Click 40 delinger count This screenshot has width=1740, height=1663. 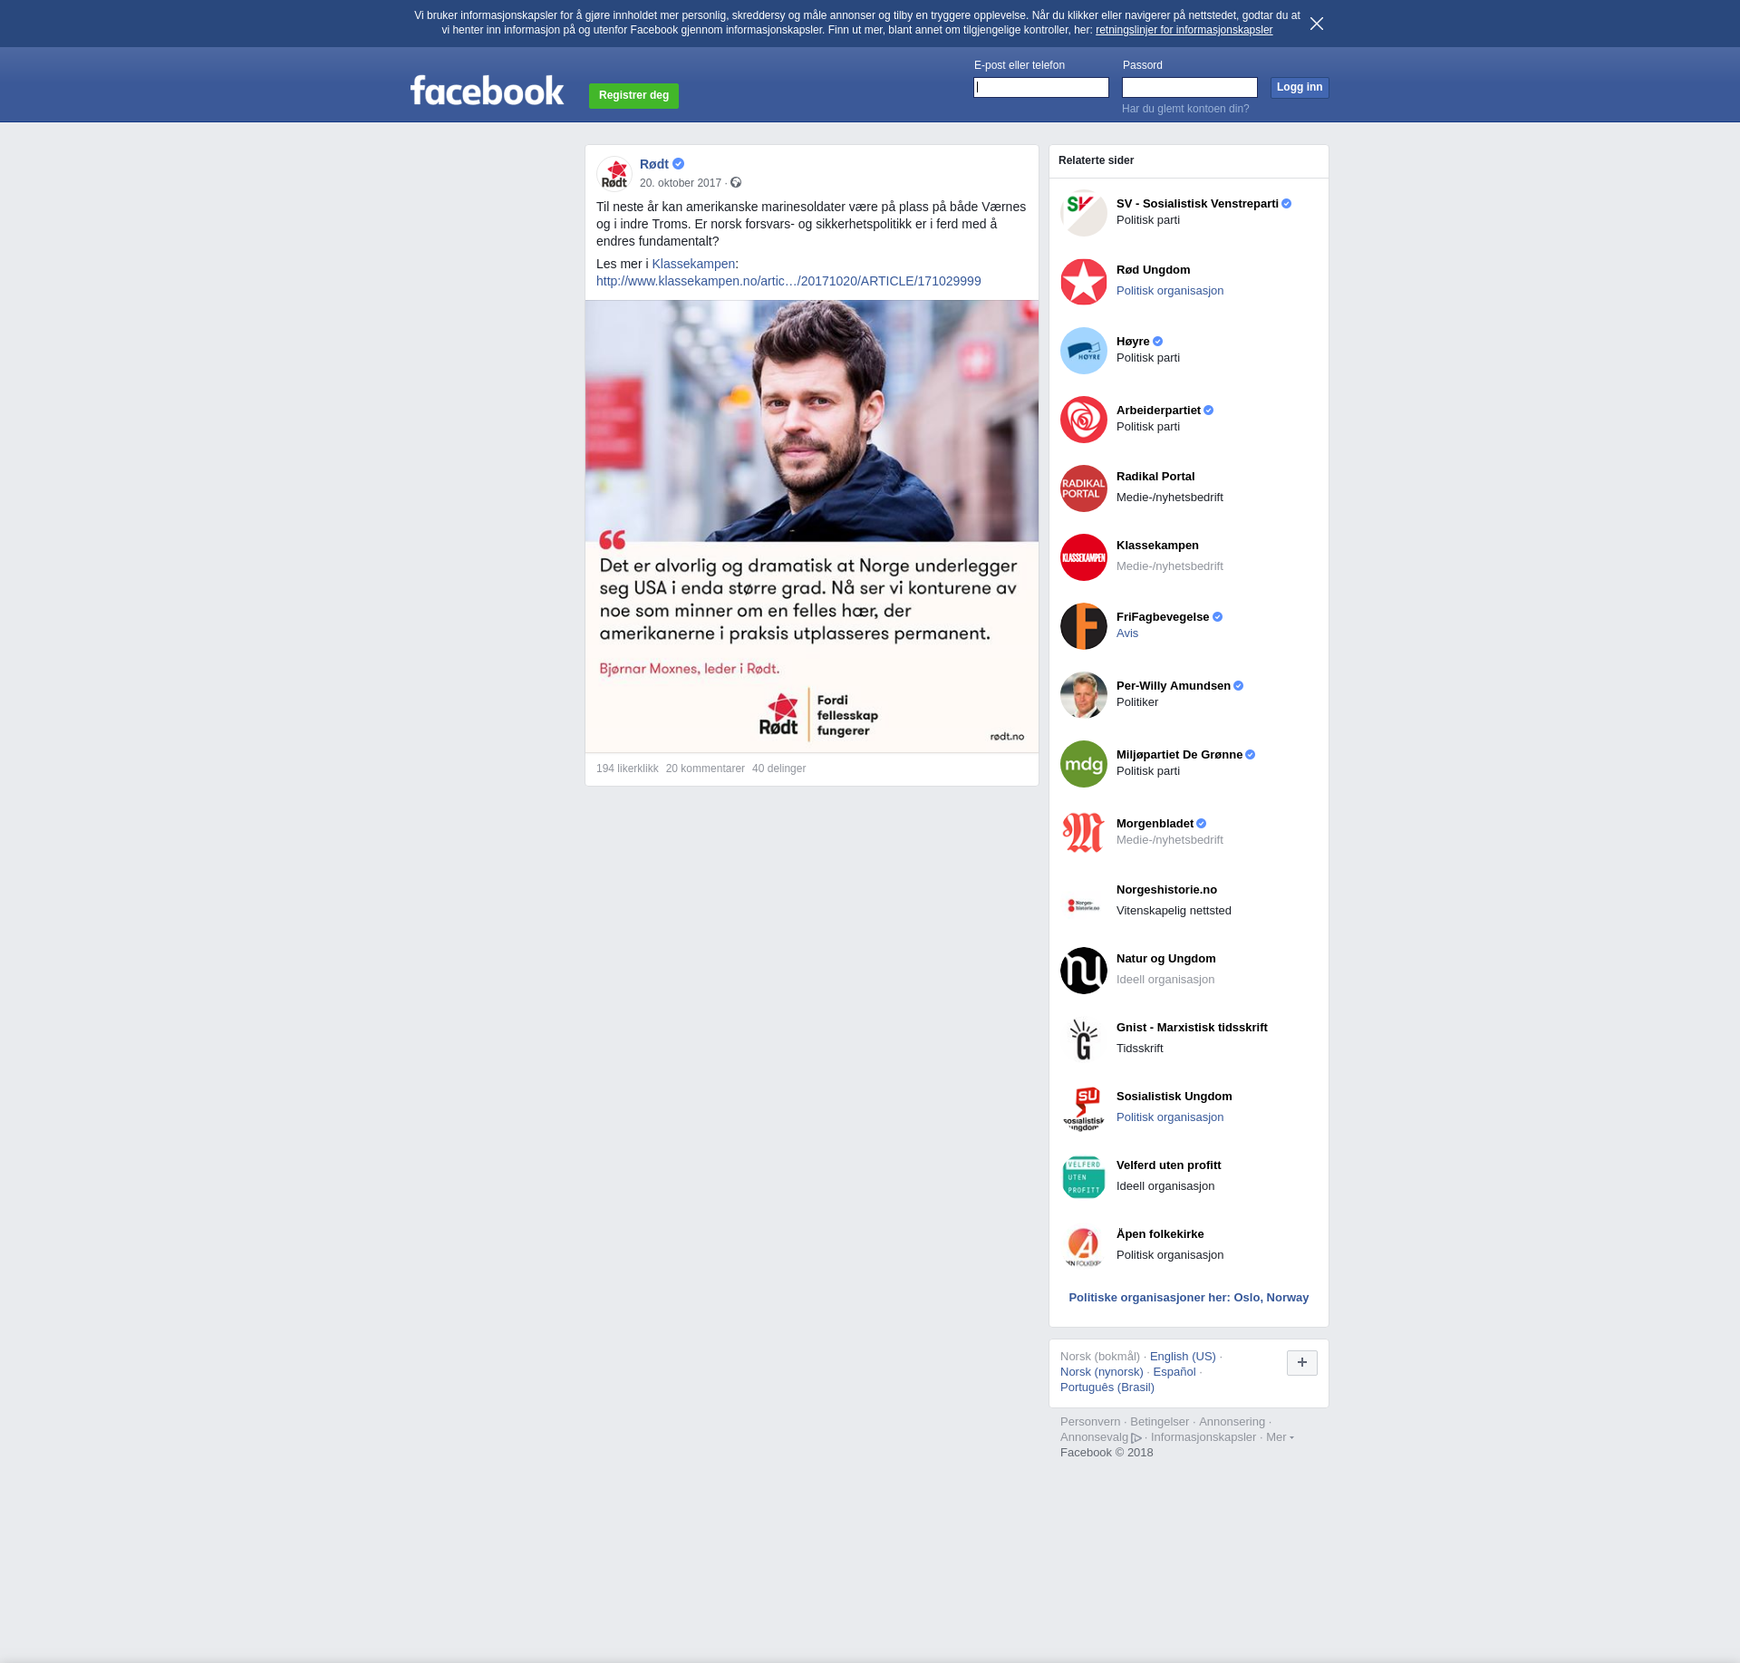(x=778, y=769)
